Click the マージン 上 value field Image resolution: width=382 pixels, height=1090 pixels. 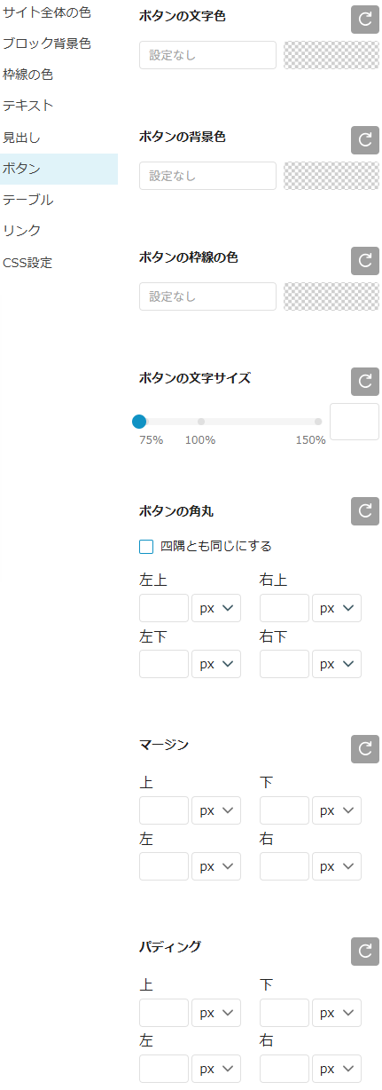pos(164,810)
